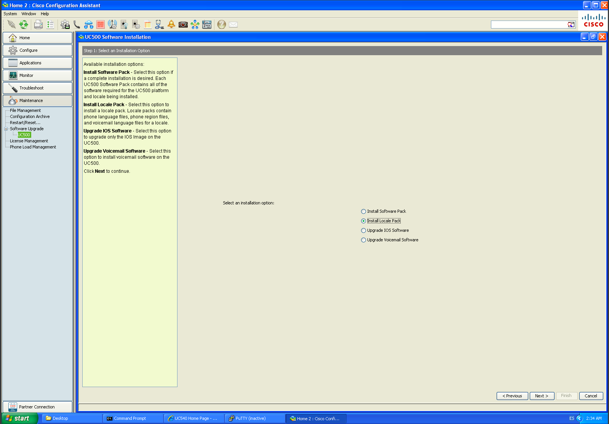Open the stethoscope Health icon

click(160, 24)
